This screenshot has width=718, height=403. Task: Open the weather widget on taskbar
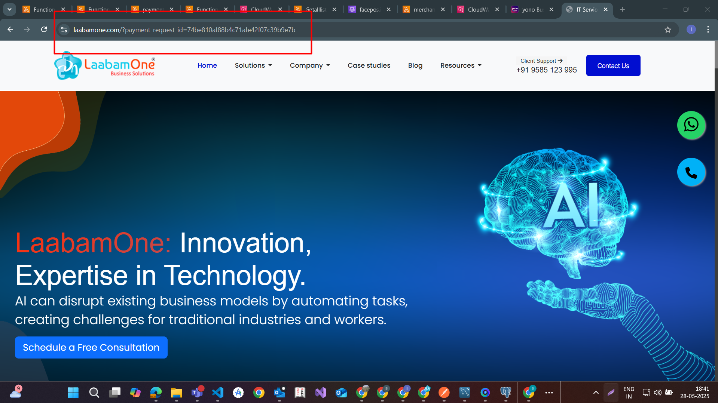[16, 392]
